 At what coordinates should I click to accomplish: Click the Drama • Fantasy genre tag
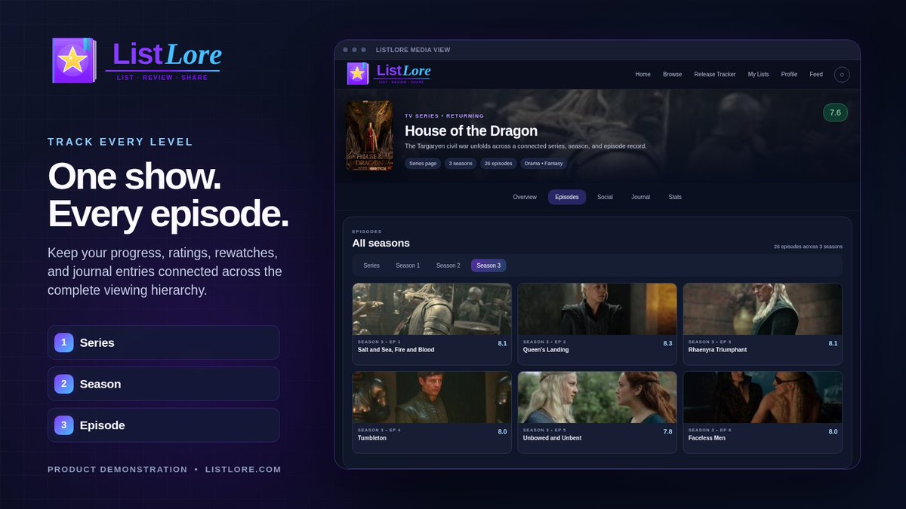pyautogui.click(x=544, y=163)
